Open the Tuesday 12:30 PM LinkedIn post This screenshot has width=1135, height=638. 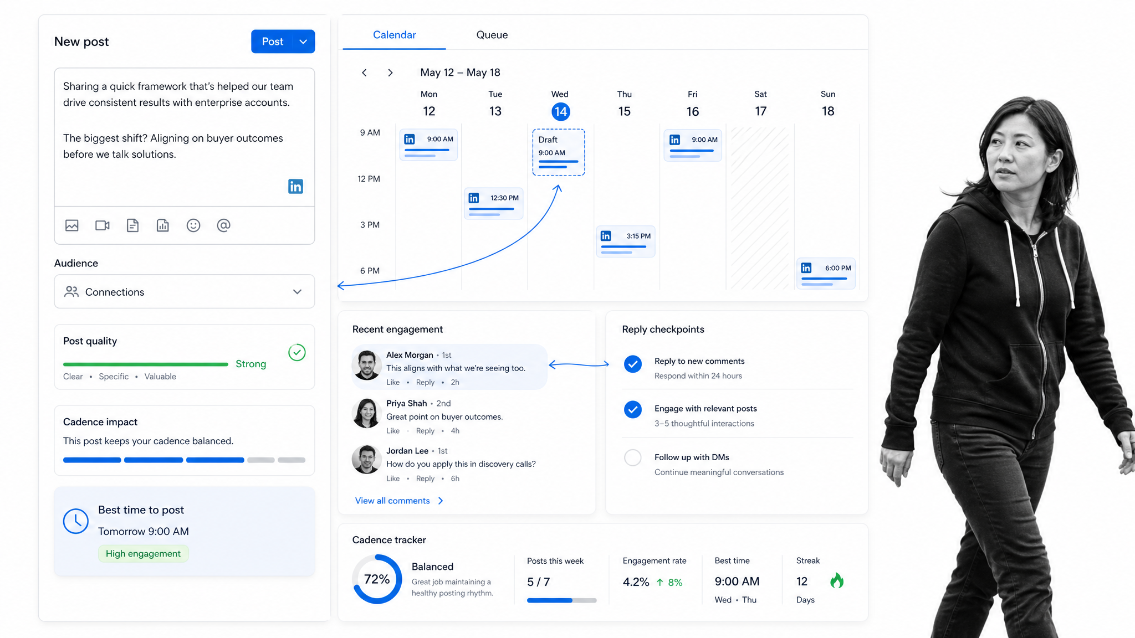click(493, 203)
